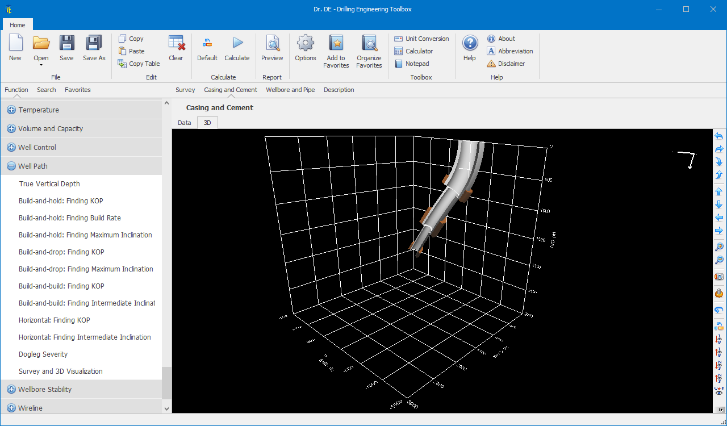Image resolution: width=727 pixels, height=426 pixels.
Task: Switch to the Data tab
Action: click(185, 123)
